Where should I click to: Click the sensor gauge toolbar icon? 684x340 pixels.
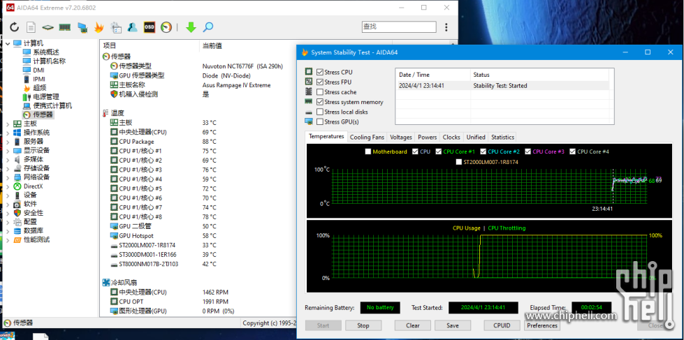pos(166,27)
